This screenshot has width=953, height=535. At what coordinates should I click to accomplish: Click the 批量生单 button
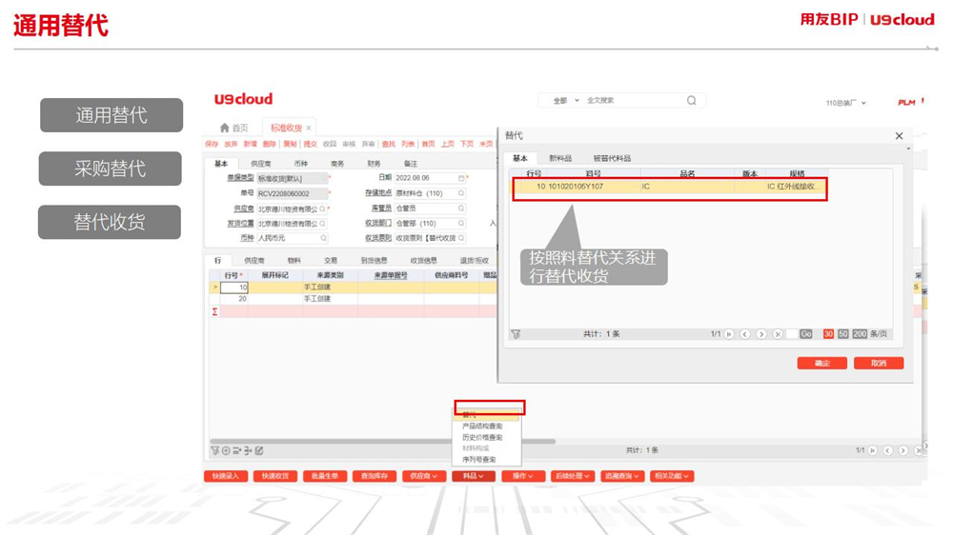point(325,476)
